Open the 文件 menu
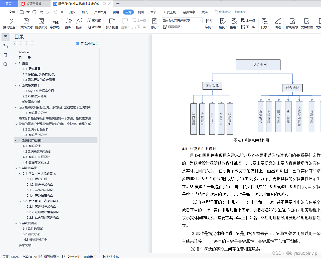The height and width of the screenshot is (258, 321). point(10,12)
